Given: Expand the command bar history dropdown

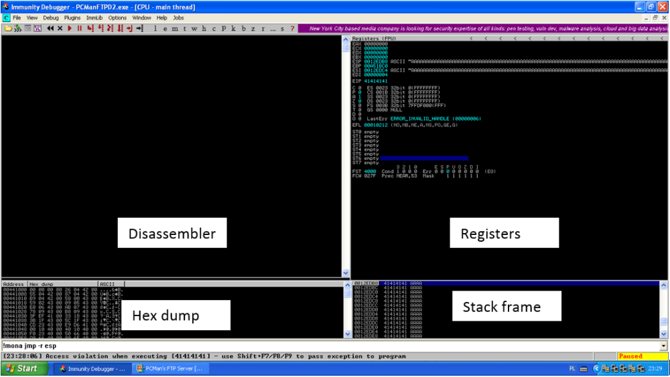Looking at the screenshot, I should tap(663, 346).
